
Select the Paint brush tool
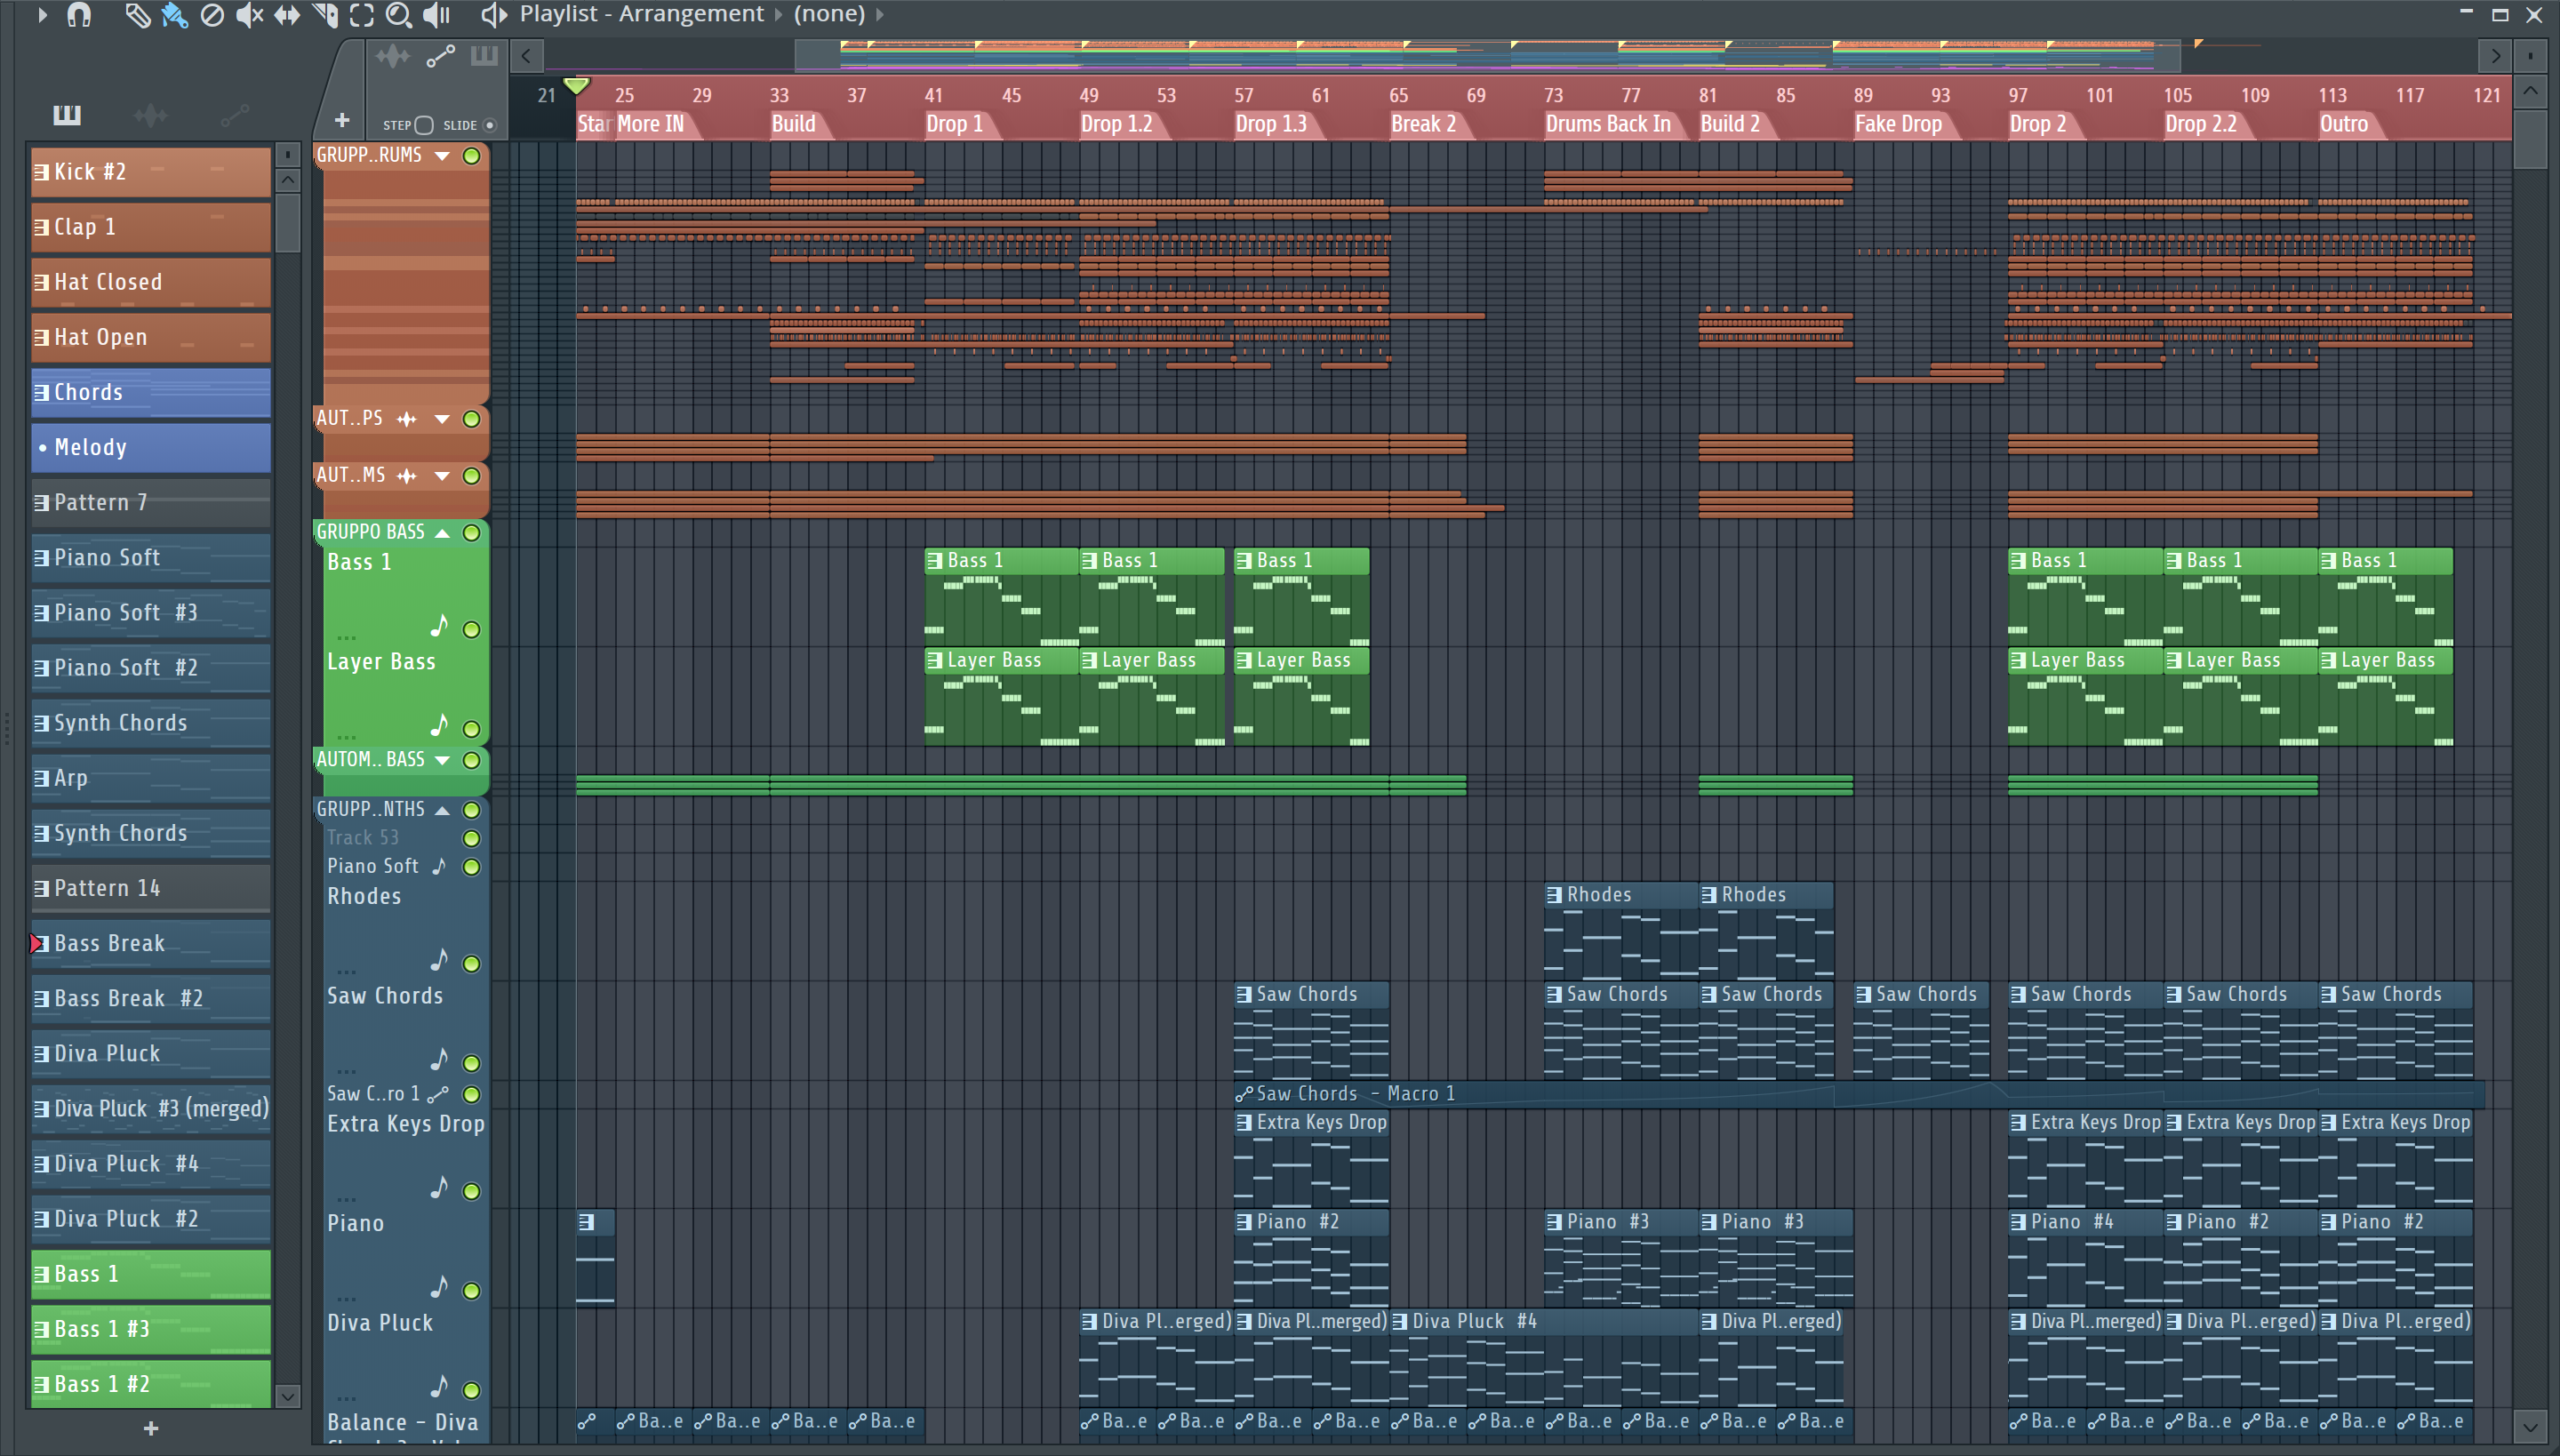[x=175, y=14]
